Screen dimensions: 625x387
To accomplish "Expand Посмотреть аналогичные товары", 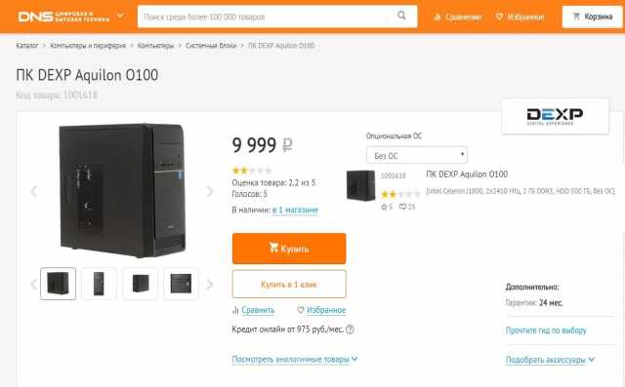I will (295, 359).
